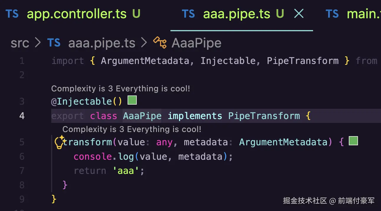This screenshot has height=211, width=381.
Task: Click the AaaPipe class symbol icon in the breadcrumb
Action: point(160,43)
